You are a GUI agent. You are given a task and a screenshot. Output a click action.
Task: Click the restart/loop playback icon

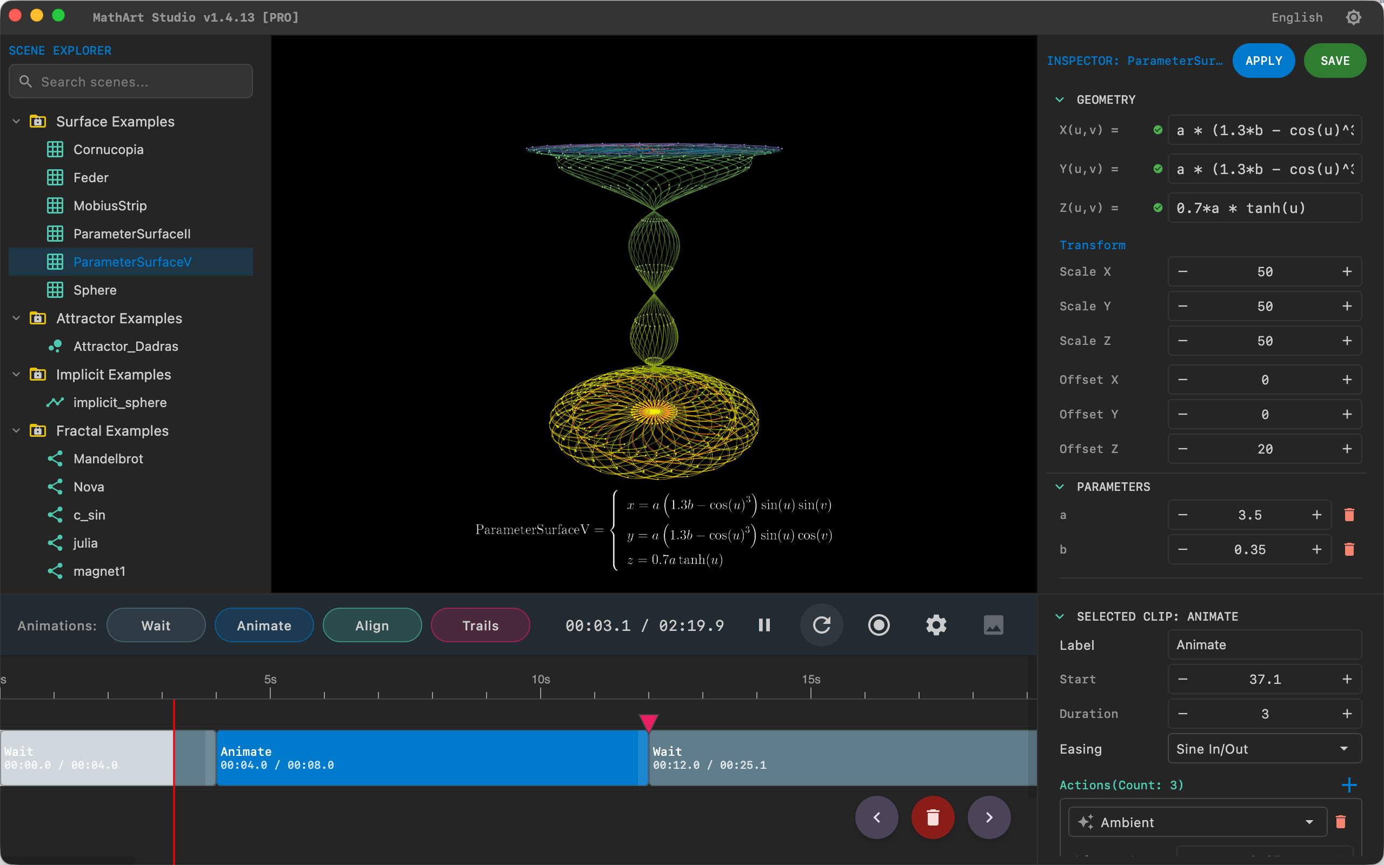click(x=821, y=625)
